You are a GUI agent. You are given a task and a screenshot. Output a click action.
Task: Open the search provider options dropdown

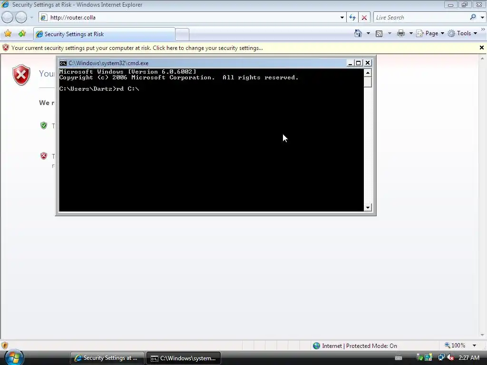tap(482, 18)
